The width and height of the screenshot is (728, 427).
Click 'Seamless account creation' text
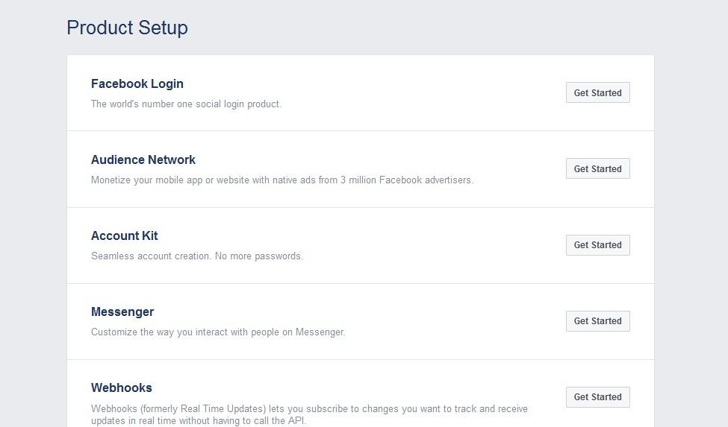point(151,256)
